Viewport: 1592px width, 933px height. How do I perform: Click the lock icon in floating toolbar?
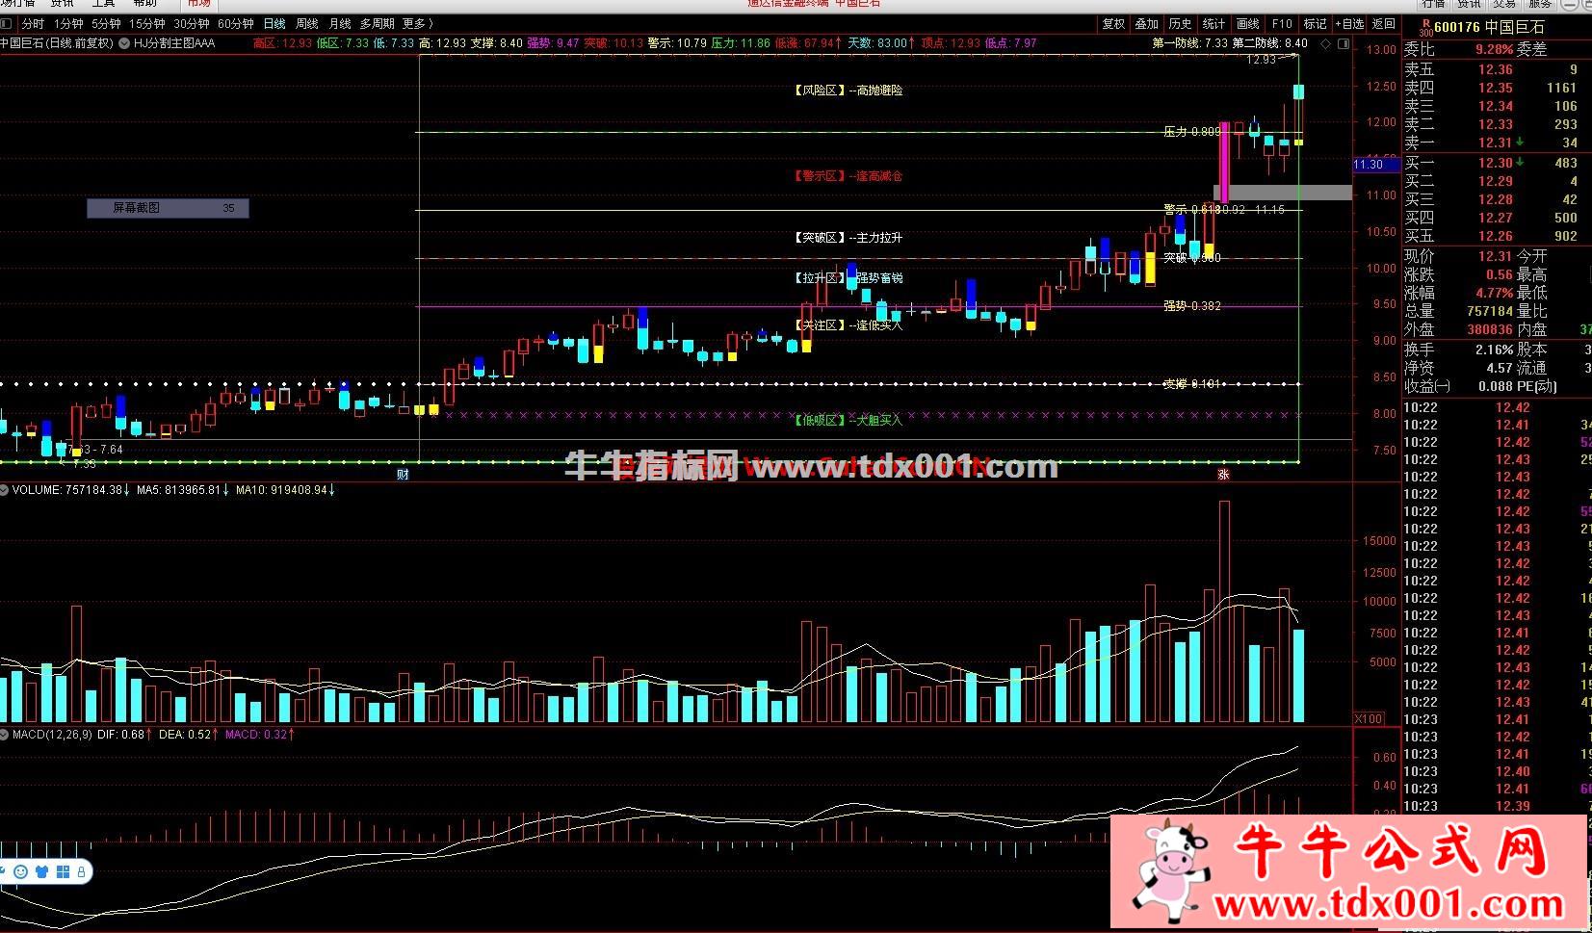82,872
